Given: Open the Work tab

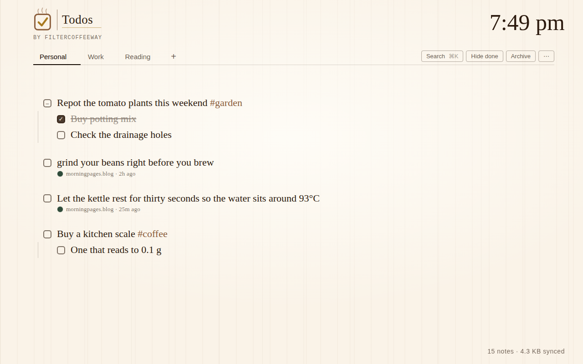Looking at the screenshot, I should (96, 57).
